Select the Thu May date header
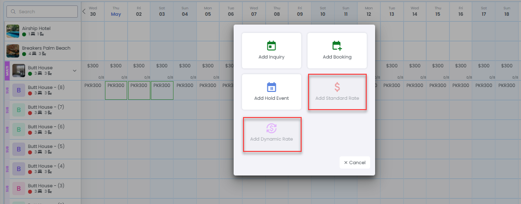The image size is (521, 204). [116, 11]
